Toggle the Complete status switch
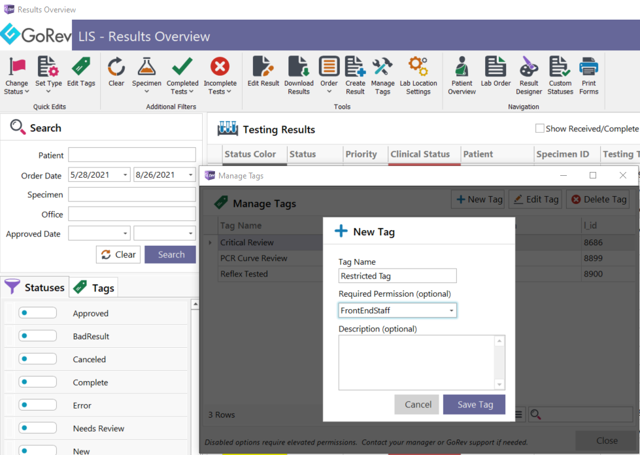This screenshot has width=640, height=455. click(x=37, y=382)
